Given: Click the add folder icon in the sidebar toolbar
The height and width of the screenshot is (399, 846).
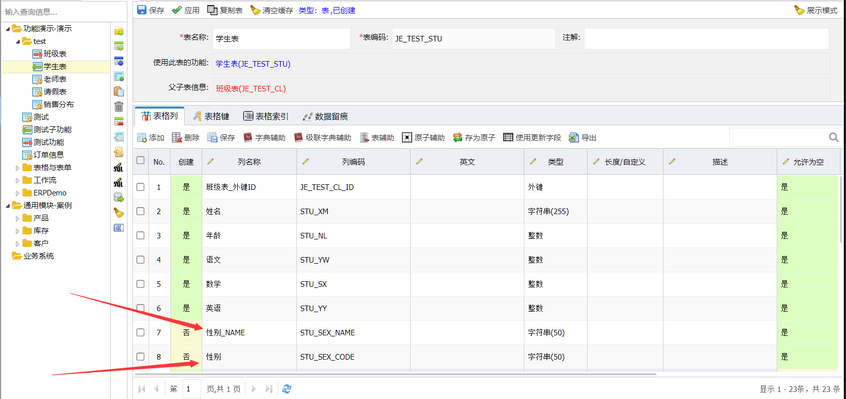Looking at the screenshot, I should click(119, 31).
